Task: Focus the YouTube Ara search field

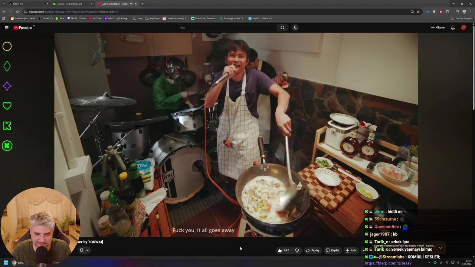Action: pyautogui.click(x=227, y=27)
